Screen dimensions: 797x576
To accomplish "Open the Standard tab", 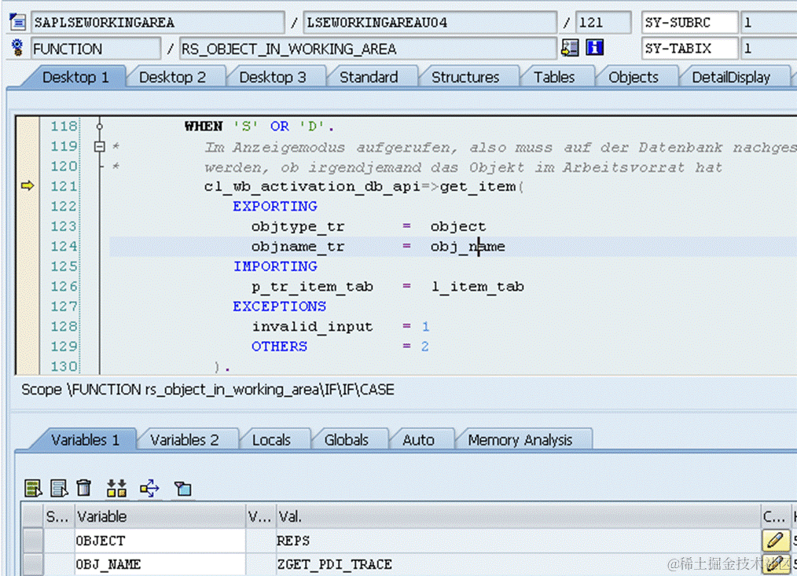I will 369,77.
